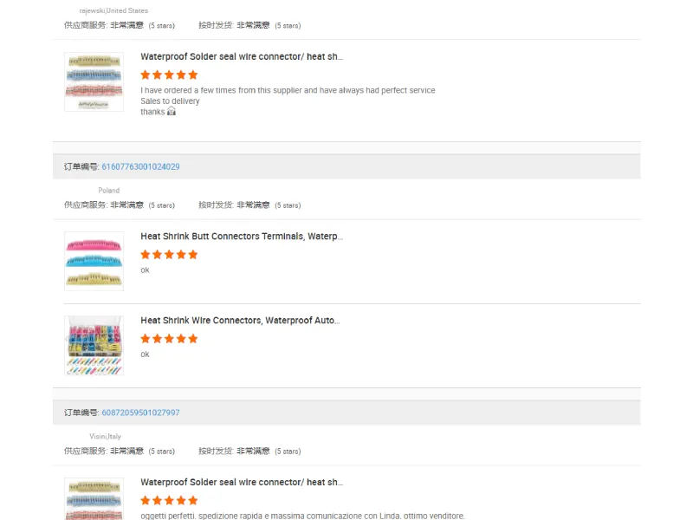Click the reviewer location Poland
Screen dimensions: 693x520
pos(108,191)
